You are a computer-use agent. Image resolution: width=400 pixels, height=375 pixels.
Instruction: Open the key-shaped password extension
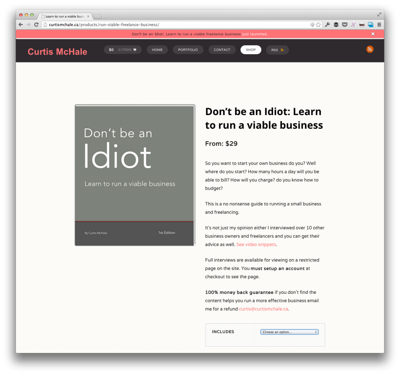click(327, 25)
